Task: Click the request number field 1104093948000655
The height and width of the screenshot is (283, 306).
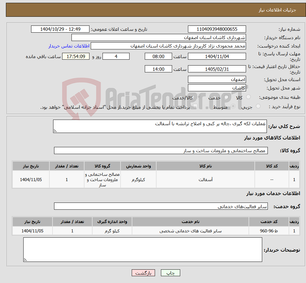Action: [217, 29]
